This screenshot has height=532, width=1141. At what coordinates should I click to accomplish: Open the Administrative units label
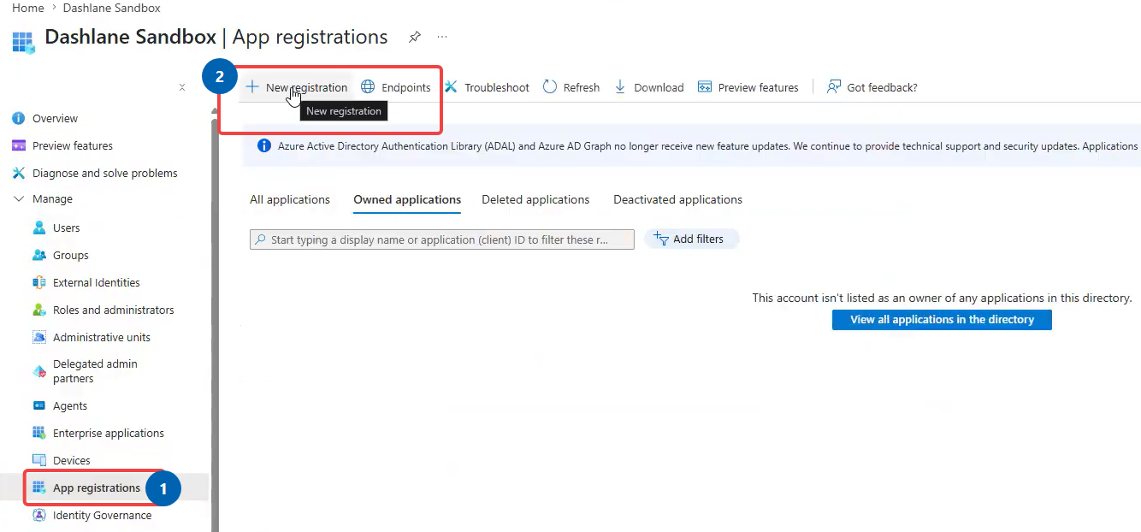101,337
